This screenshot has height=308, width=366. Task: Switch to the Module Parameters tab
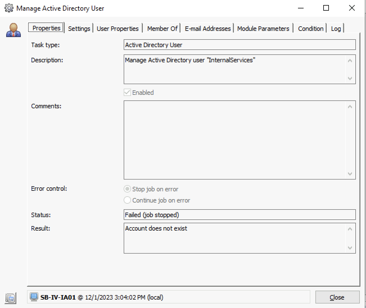(x=263, y=29)
